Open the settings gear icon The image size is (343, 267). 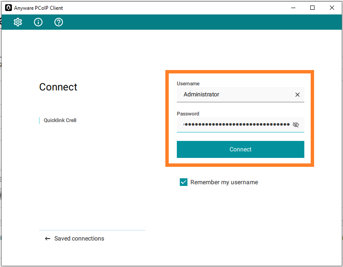18,22
